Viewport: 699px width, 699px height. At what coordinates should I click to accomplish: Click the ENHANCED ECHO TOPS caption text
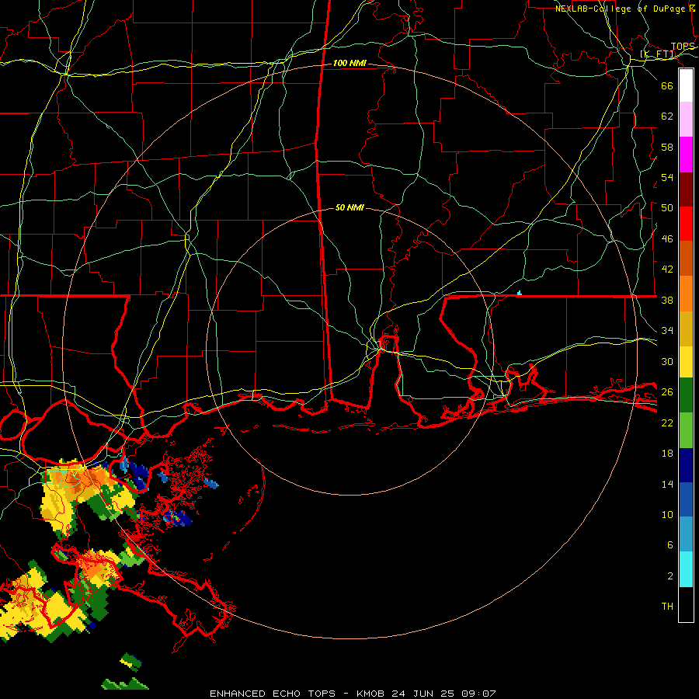coord(273,694)
